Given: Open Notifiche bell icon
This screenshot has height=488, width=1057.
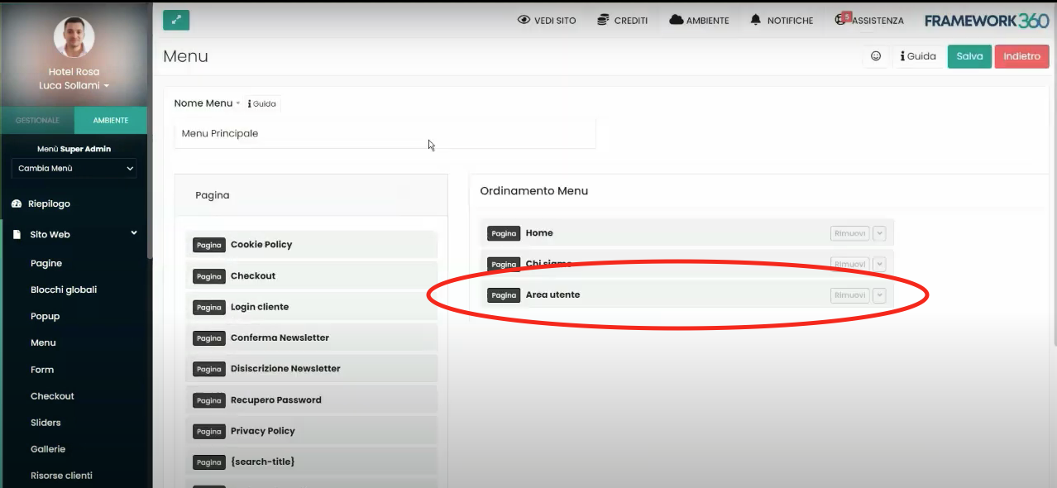Looking at the screenshot, I should point(754,20).
